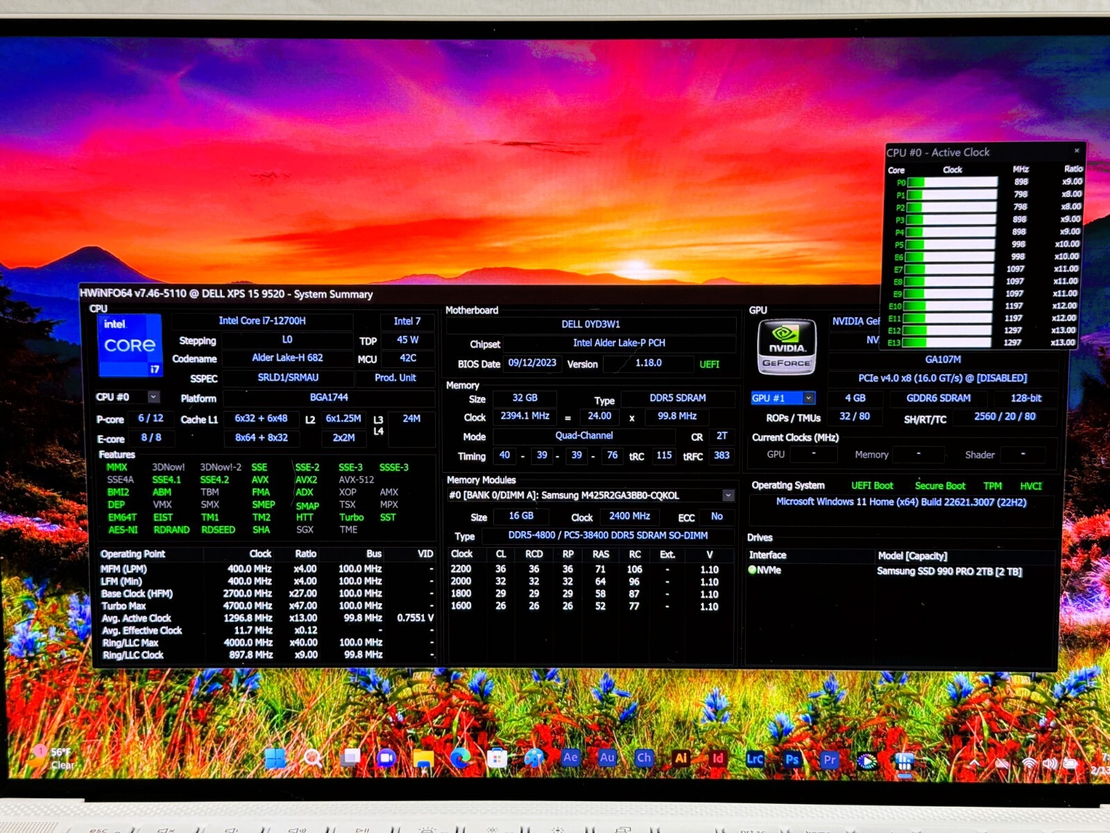
Task: Click the BIOS version 1.18.0 field
Action: [649, 362]
